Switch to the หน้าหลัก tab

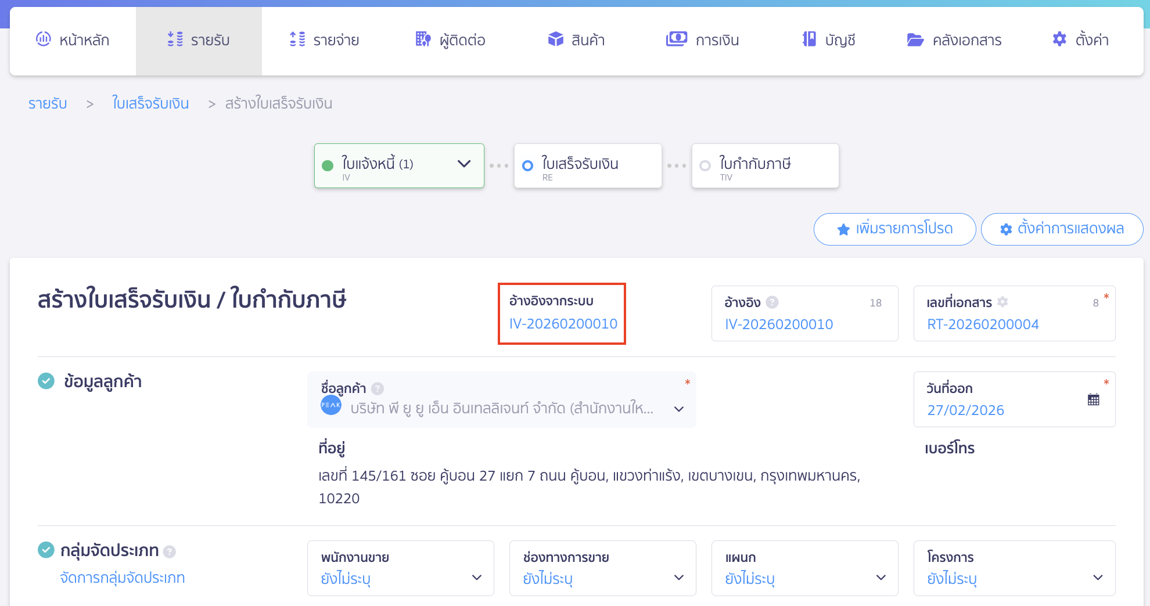tap(72, 39)
